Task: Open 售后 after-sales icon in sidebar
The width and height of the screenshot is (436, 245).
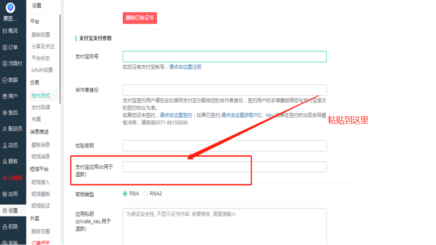Action: [x=5, y=112]
